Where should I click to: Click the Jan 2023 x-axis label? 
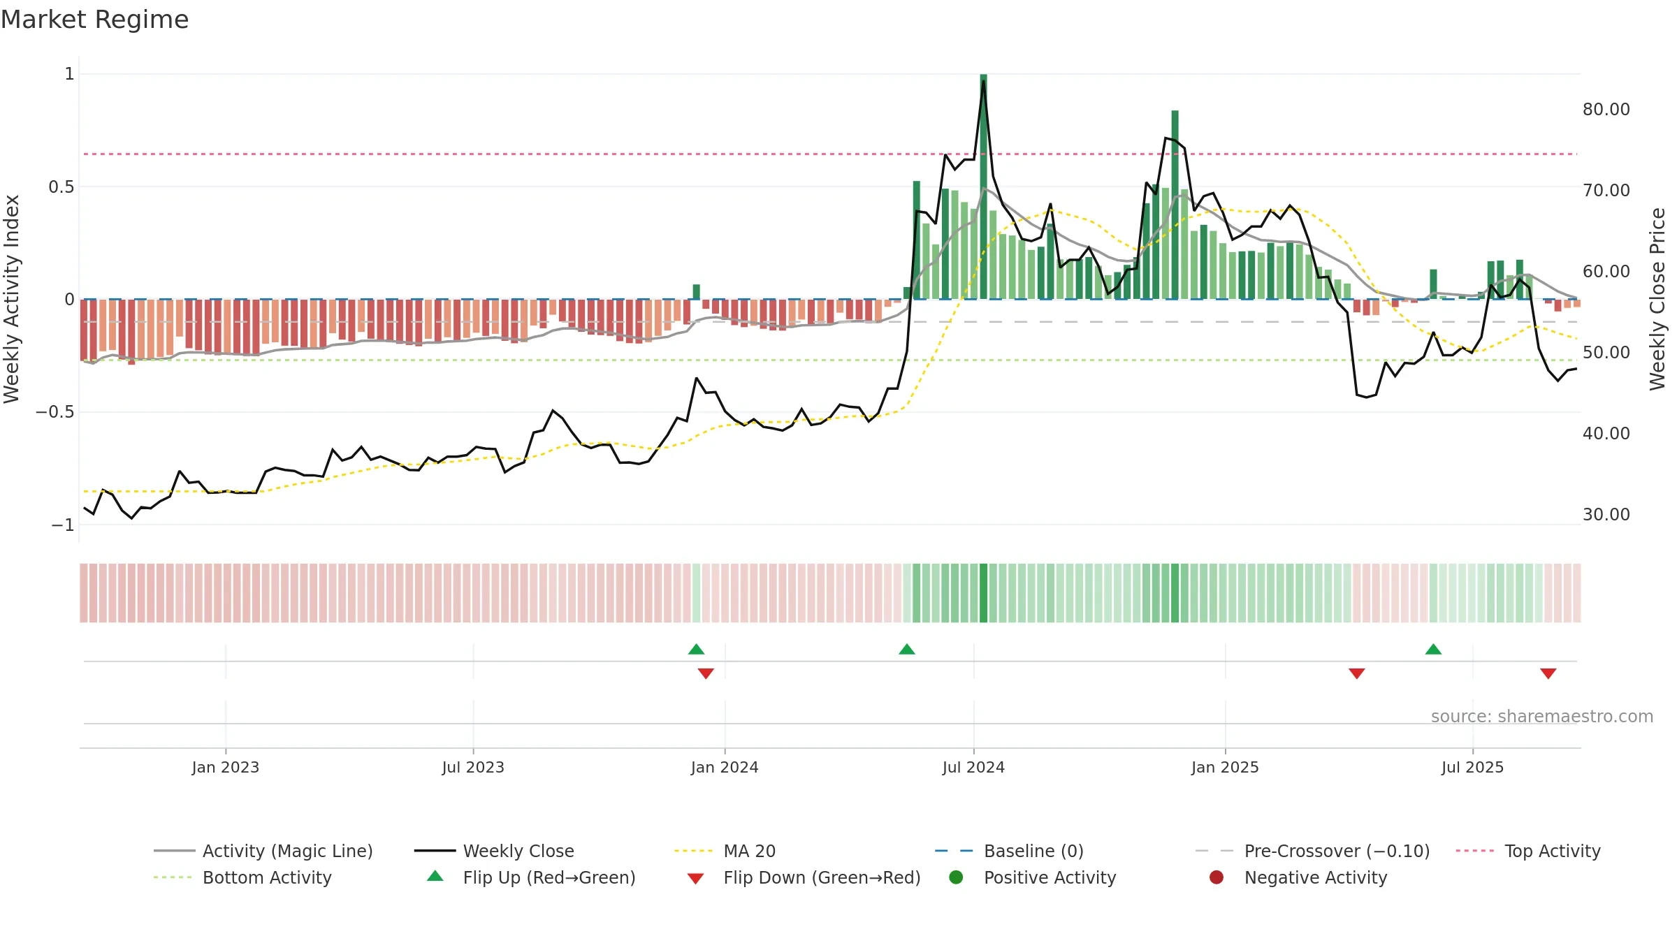(226, 767)
